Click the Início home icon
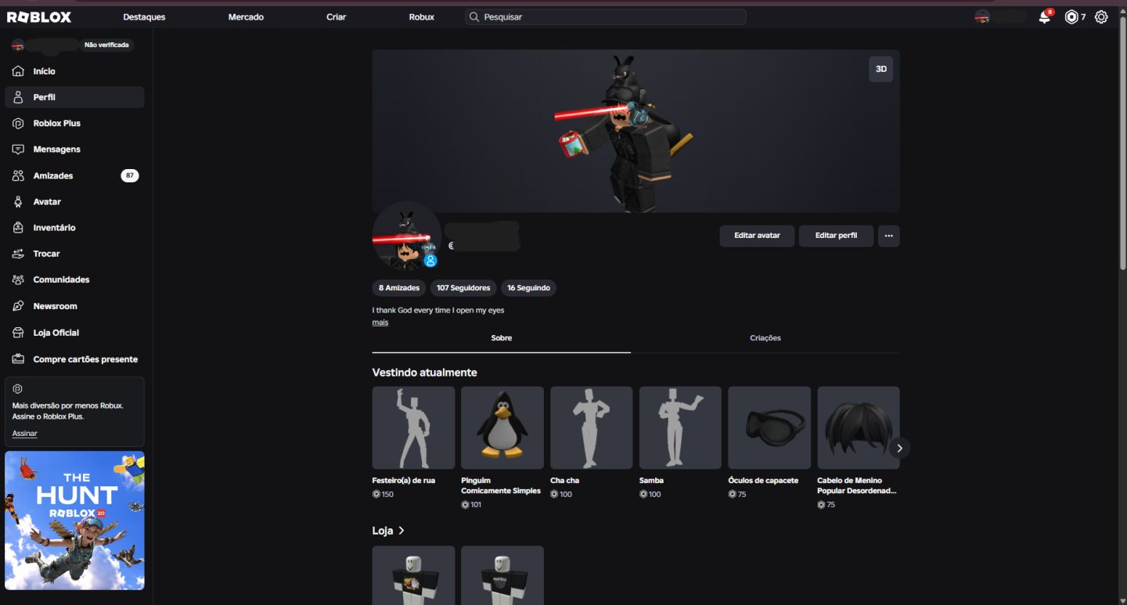The image size is (1127, 605). (x=18, y=71)
